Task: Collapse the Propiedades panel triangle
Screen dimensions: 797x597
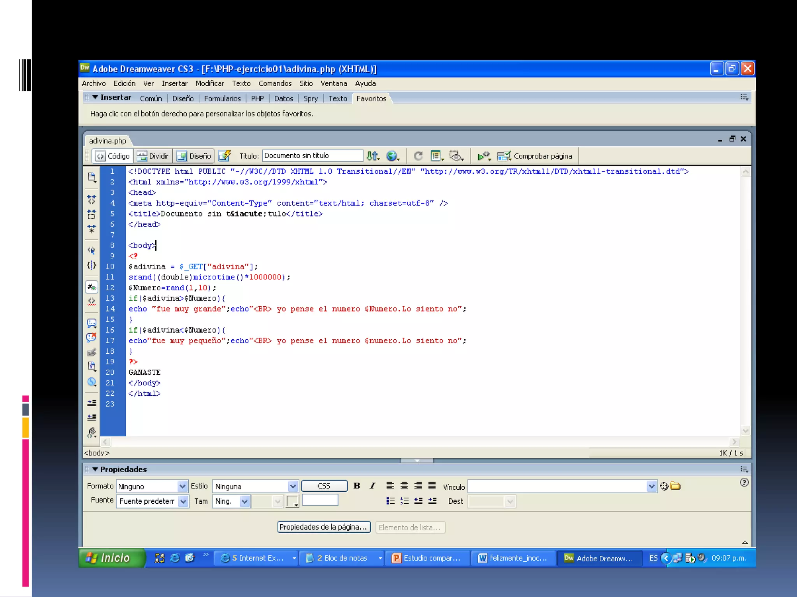Action: (95, 469)
